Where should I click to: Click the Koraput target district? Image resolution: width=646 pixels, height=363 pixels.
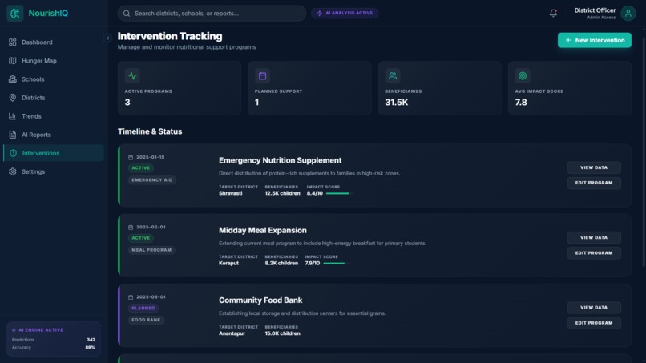pyautogui.click(x=228, y=264)
